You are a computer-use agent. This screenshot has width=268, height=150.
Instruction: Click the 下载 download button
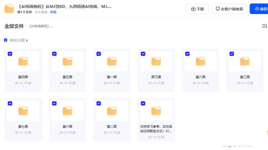[197, 9]
